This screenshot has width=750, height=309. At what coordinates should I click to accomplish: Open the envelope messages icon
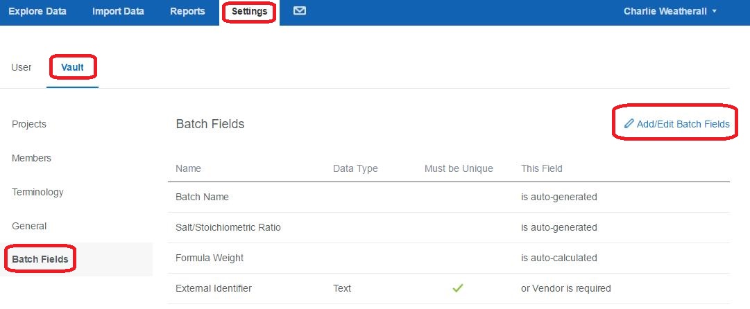tap(300, 11)
